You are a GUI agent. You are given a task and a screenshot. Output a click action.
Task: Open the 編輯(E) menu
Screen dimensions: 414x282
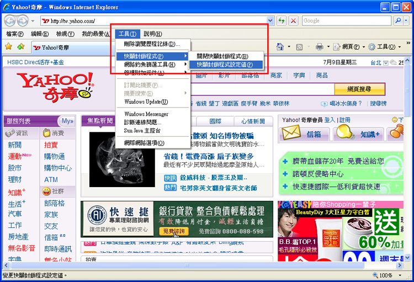click(x=40, y=34)
